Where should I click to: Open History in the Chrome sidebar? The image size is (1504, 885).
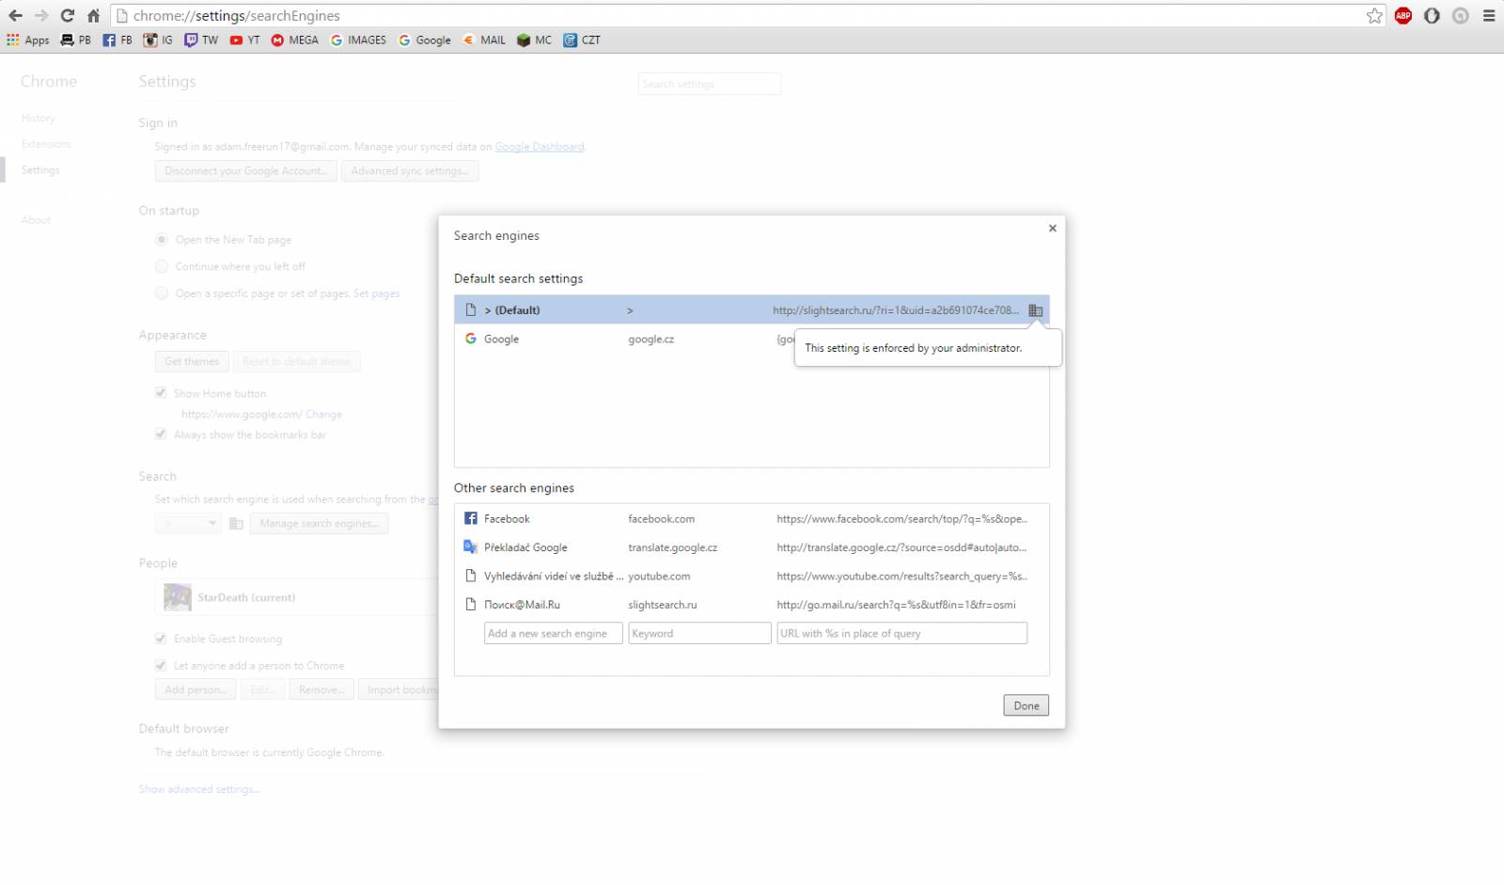[x=39, y=119]
